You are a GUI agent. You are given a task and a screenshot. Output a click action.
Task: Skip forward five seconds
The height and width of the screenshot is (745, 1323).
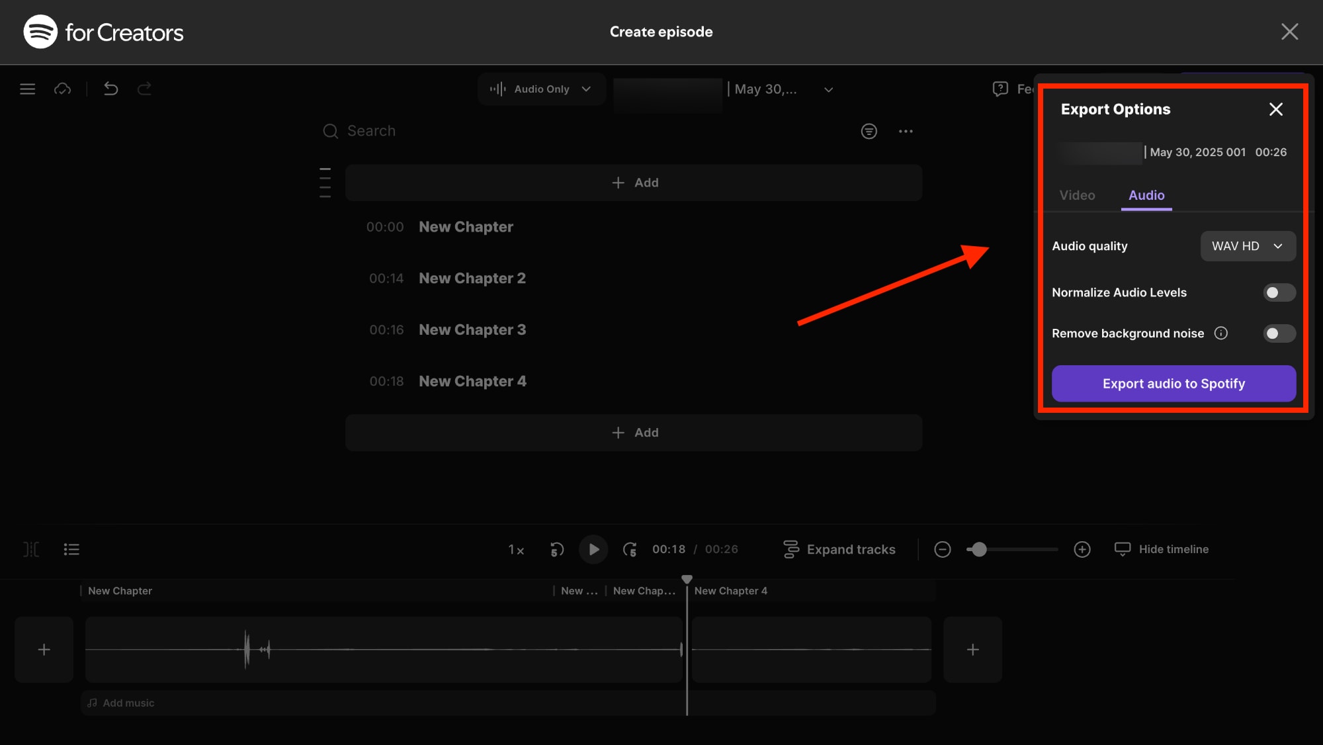pos(630,549)
